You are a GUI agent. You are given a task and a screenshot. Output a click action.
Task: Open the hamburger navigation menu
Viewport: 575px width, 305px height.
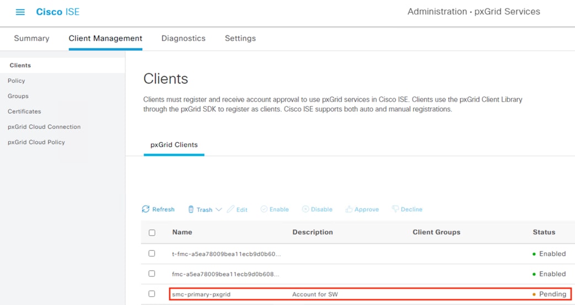pyautogui.click(x=20, y=12)
